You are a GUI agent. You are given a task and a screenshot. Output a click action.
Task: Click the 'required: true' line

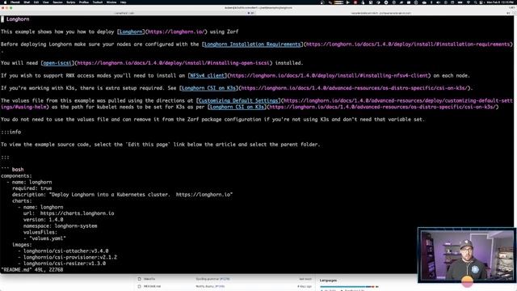[32, 188]
